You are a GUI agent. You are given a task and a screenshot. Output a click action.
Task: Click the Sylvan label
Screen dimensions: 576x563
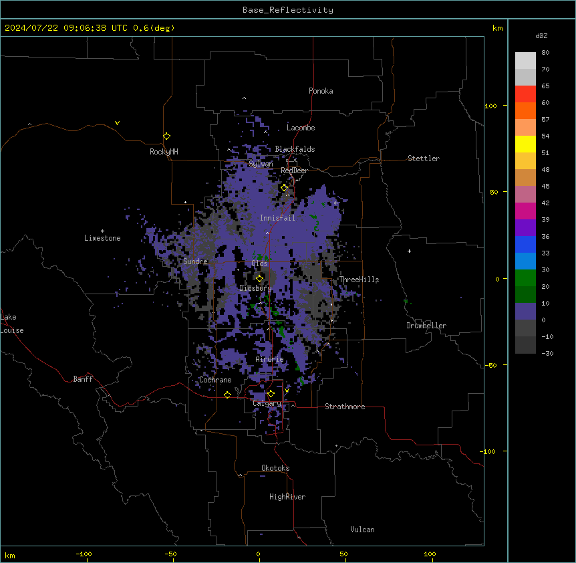click(261, 164)
